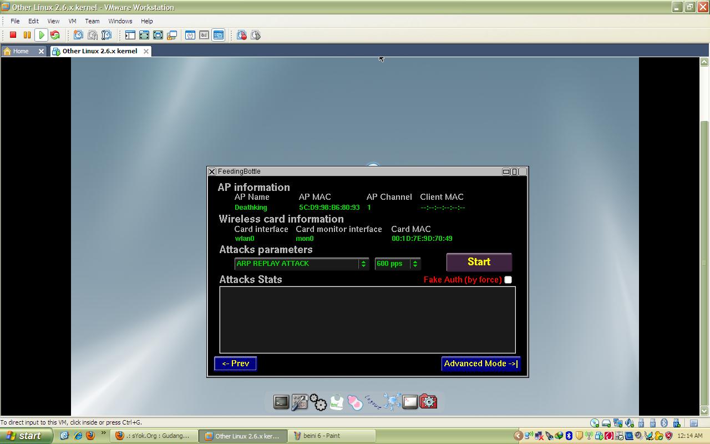Viewport: 710px width, 444px height.
Task: Launch FeedingBottle pink bottle icon in dock
Action: [x=355, y=402]
